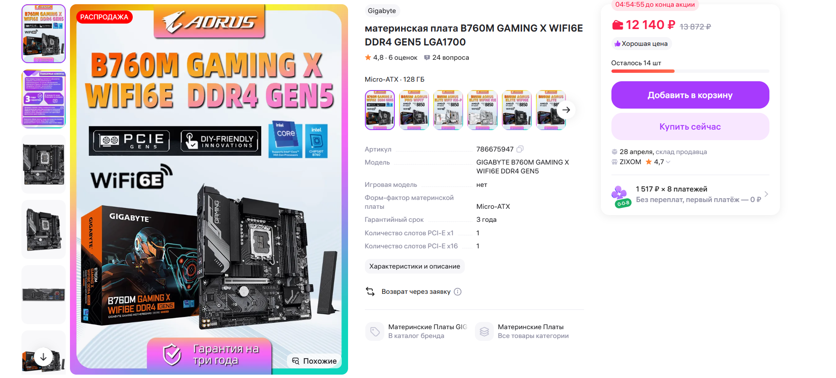Select the currently active B760M variant thumbnail
The height and width of the screenshot is (378, 836).
[380, 110]
